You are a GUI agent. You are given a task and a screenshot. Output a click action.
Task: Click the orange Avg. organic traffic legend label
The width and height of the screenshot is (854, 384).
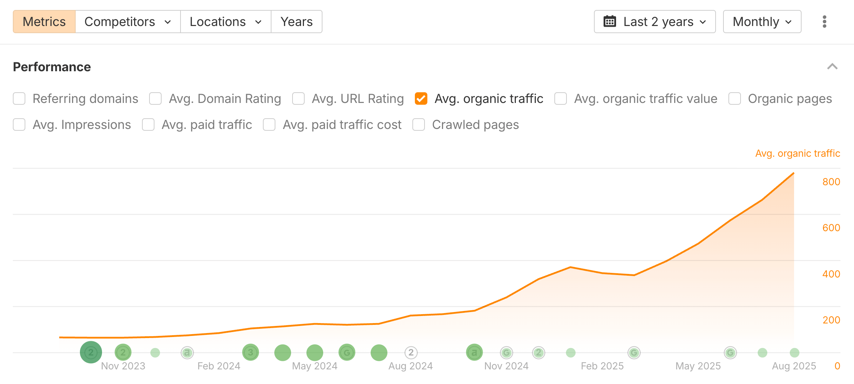(x=798, y=153)
